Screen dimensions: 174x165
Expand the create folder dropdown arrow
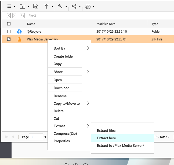pyautogui.click(x=28, y=6)
